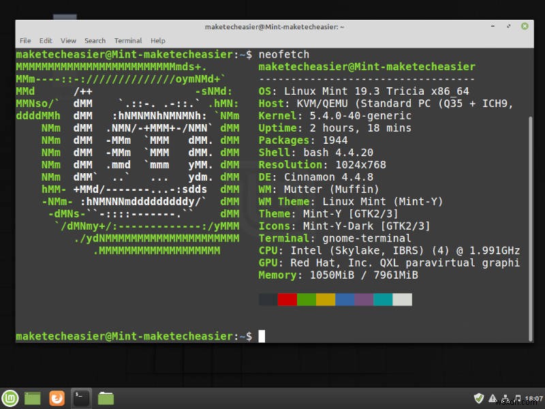This screenshot has width=545, height=409.
Task: Click the warning triangle in the system tray
Action: pos(493,398)
